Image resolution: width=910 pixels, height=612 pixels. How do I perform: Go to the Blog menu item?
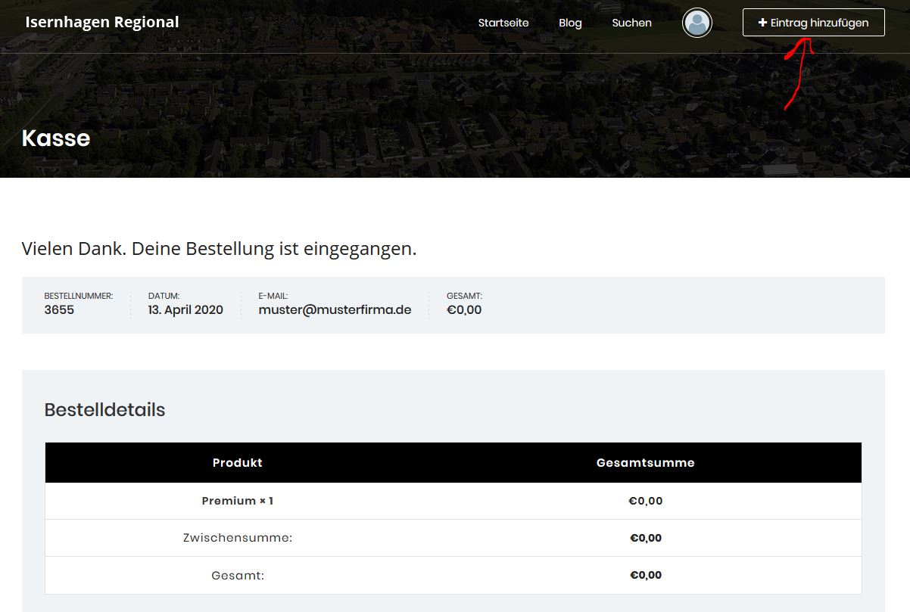pos(570,23)
